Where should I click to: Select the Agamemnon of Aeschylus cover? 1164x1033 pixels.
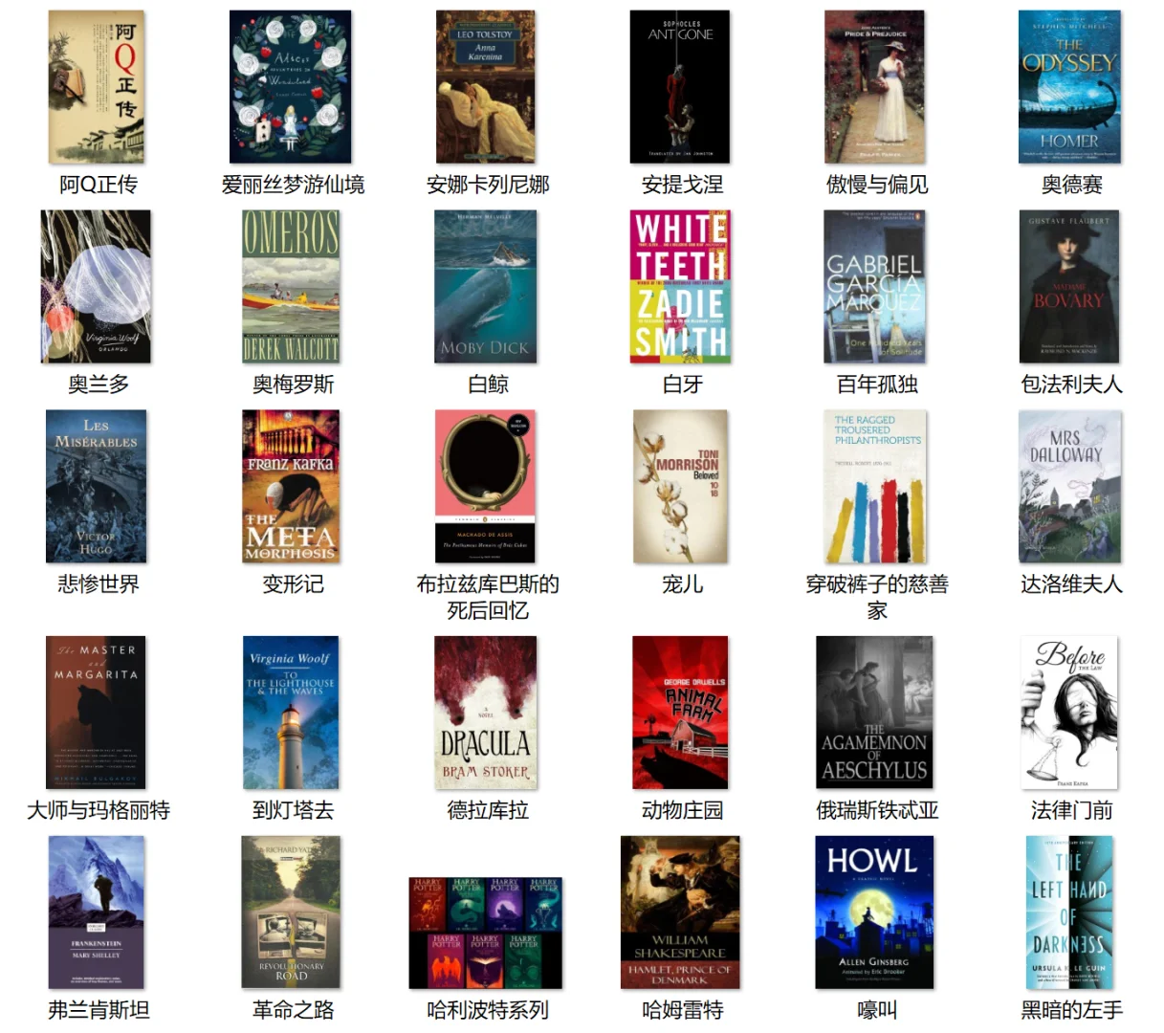(x=875, y=713)
